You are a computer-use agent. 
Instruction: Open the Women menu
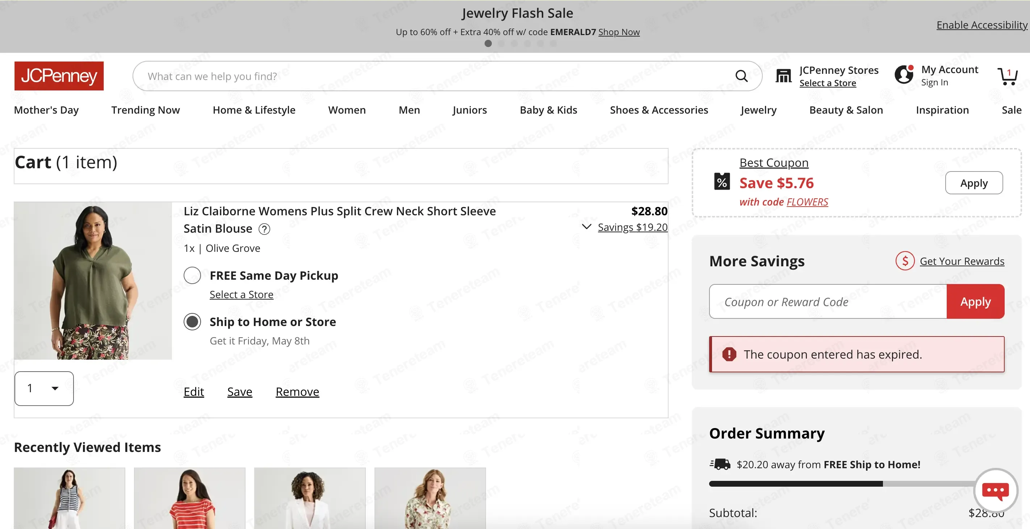point(347,110)
